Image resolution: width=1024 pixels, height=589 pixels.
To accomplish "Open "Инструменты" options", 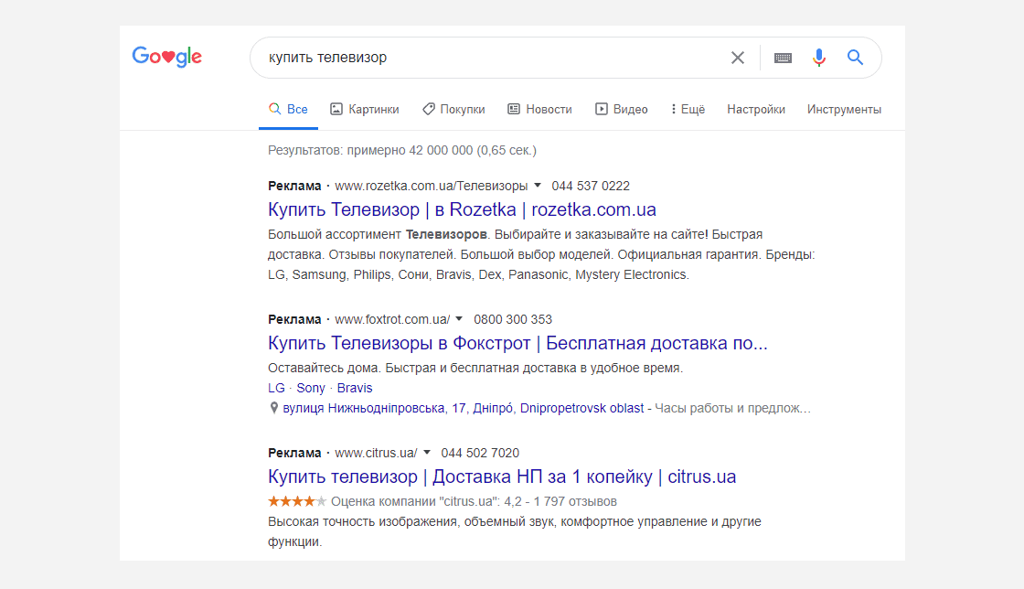I will 844,109.
